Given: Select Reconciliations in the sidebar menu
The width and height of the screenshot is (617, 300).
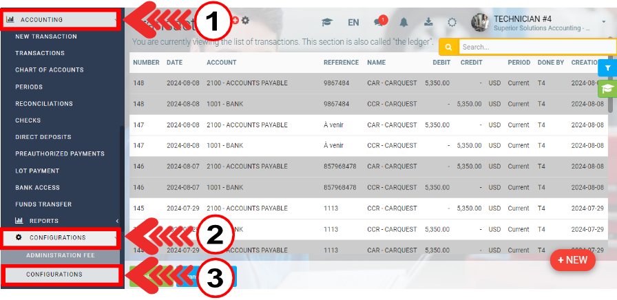Looking at the screenshot, I should pos(44,104).
